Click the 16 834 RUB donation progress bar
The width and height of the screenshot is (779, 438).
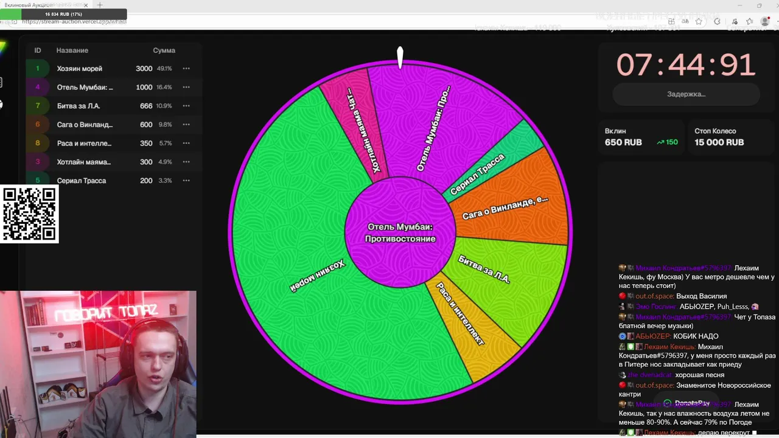63,14
